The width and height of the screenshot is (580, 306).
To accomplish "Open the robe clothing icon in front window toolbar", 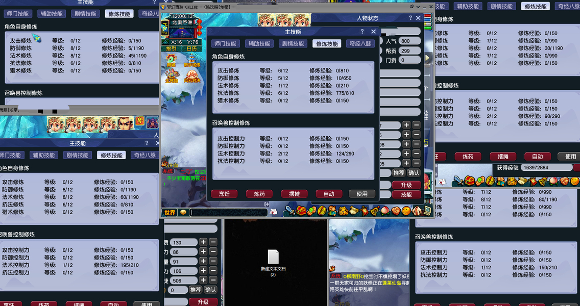I will [417, 211].
